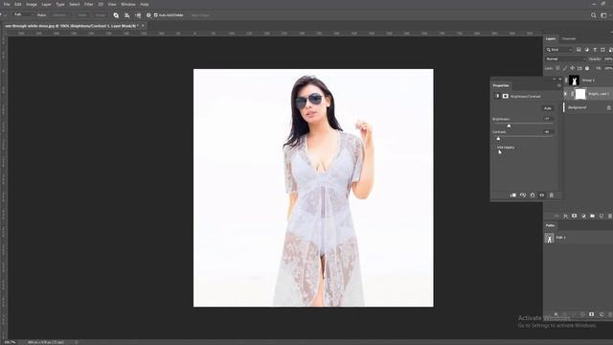Image resolution: width=613 pixels, height=345 pixels.
Task: Open the Window menu
Action: tap(127, 4)
